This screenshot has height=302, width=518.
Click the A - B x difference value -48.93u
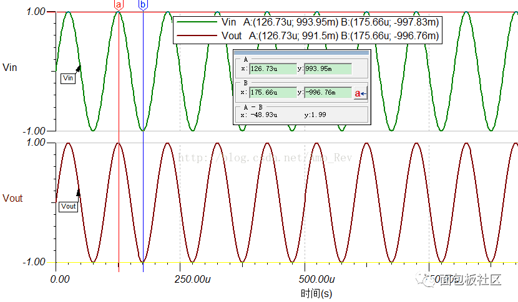pyautogui.click(x=263, y=115)
